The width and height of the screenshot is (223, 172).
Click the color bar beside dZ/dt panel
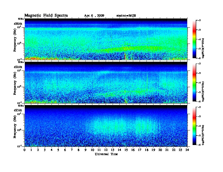coord(194,126)
